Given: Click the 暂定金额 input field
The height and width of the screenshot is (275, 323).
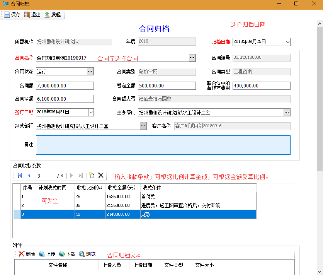Looking at the screenshot, I should [167, 86].
